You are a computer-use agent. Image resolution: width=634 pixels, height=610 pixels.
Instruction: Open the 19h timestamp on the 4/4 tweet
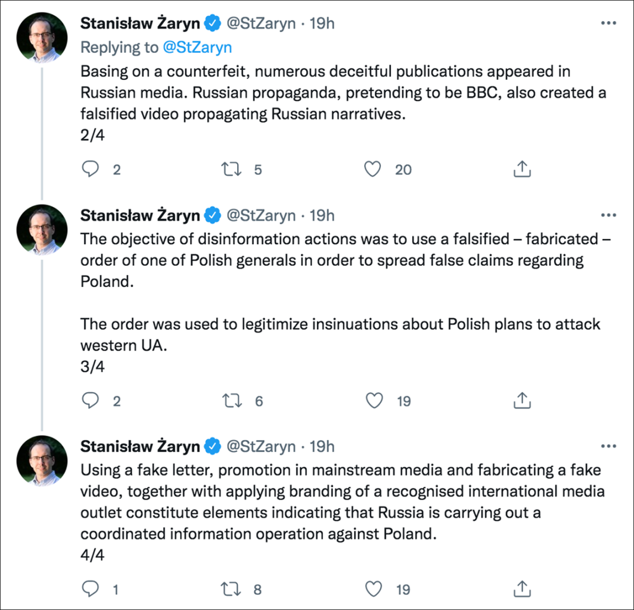pyautogui.click(x=322, y=447)
